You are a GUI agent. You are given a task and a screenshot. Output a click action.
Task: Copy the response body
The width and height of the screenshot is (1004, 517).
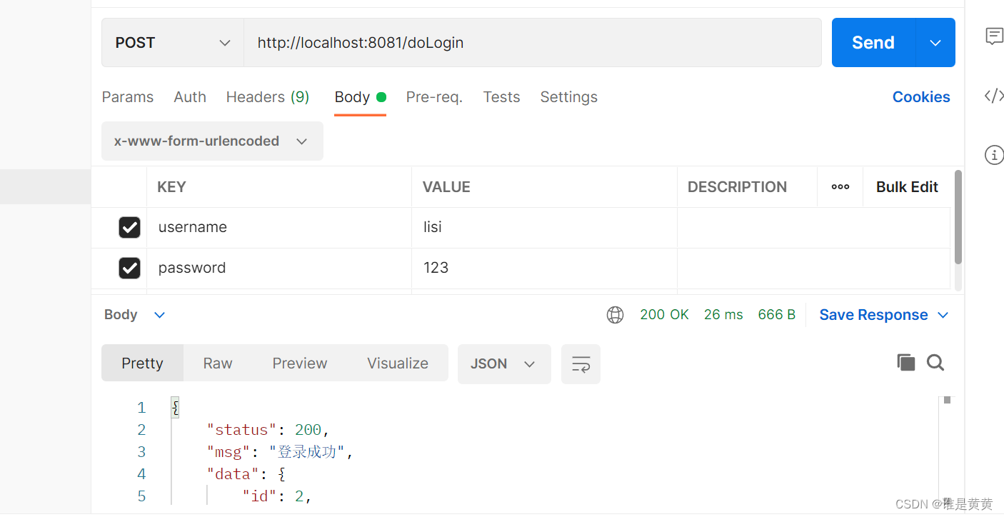click(905, 363)
